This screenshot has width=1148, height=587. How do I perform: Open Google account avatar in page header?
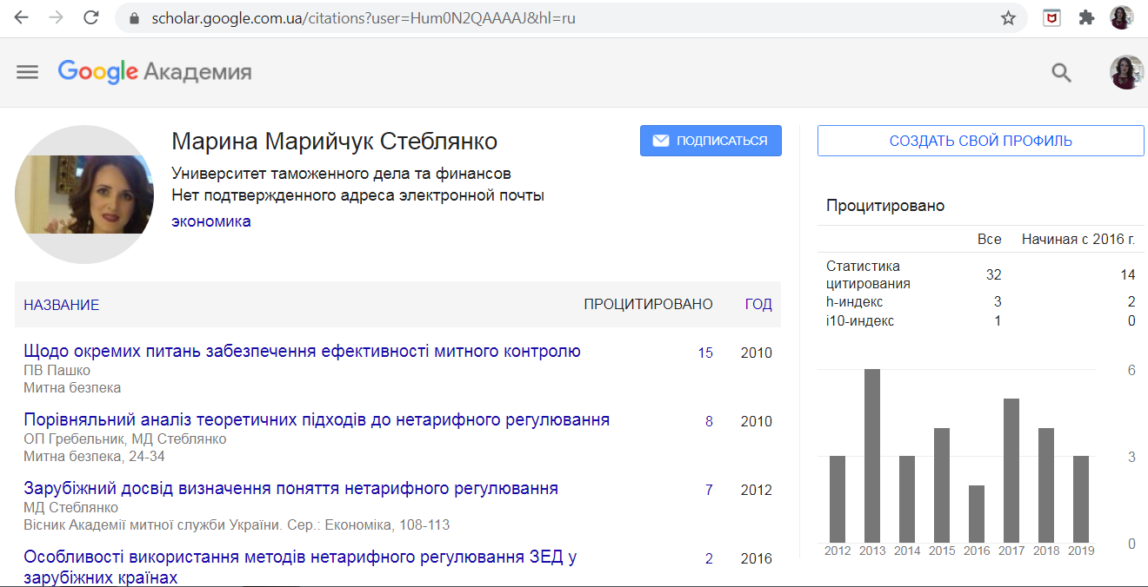(1127, 72)
